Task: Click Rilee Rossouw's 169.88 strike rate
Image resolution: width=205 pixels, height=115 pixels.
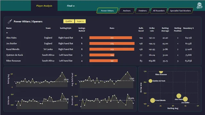Action: tap(152, 61)
